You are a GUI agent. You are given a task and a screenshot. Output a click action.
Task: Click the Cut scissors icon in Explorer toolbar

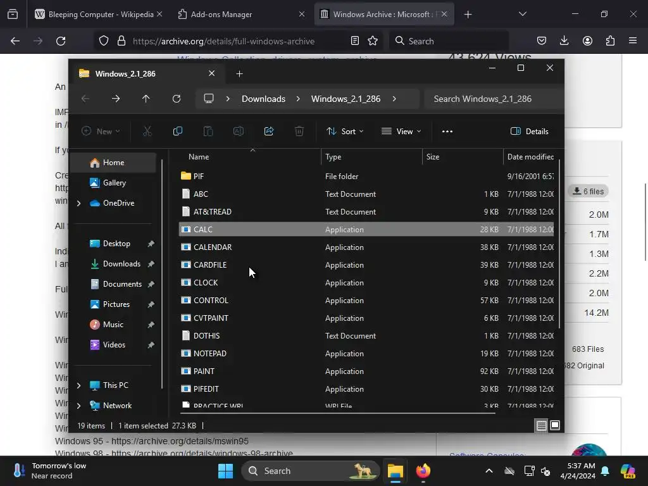point(147,132)
